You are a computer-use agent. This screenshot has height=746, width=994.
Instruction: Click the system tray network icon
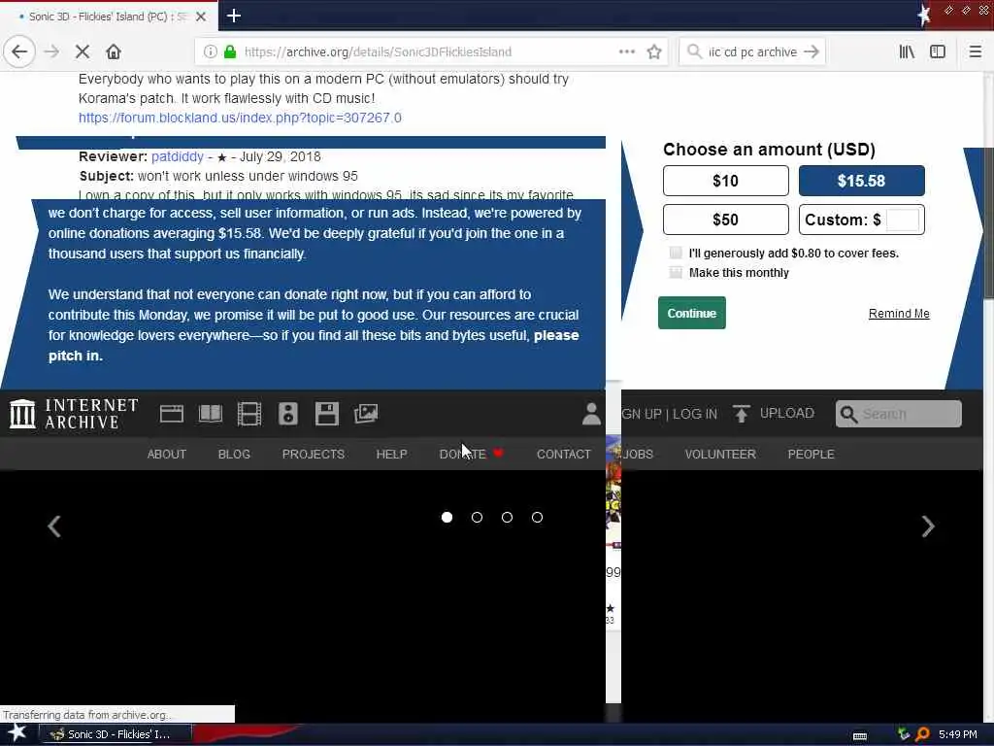[904, 734]
